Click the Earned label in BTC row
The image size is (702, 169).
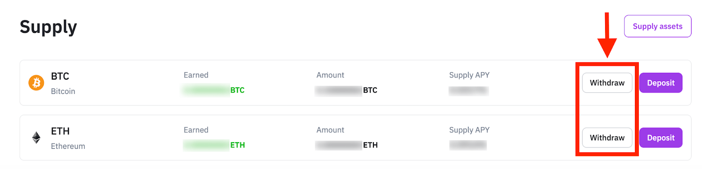click(x=196, y=75)
